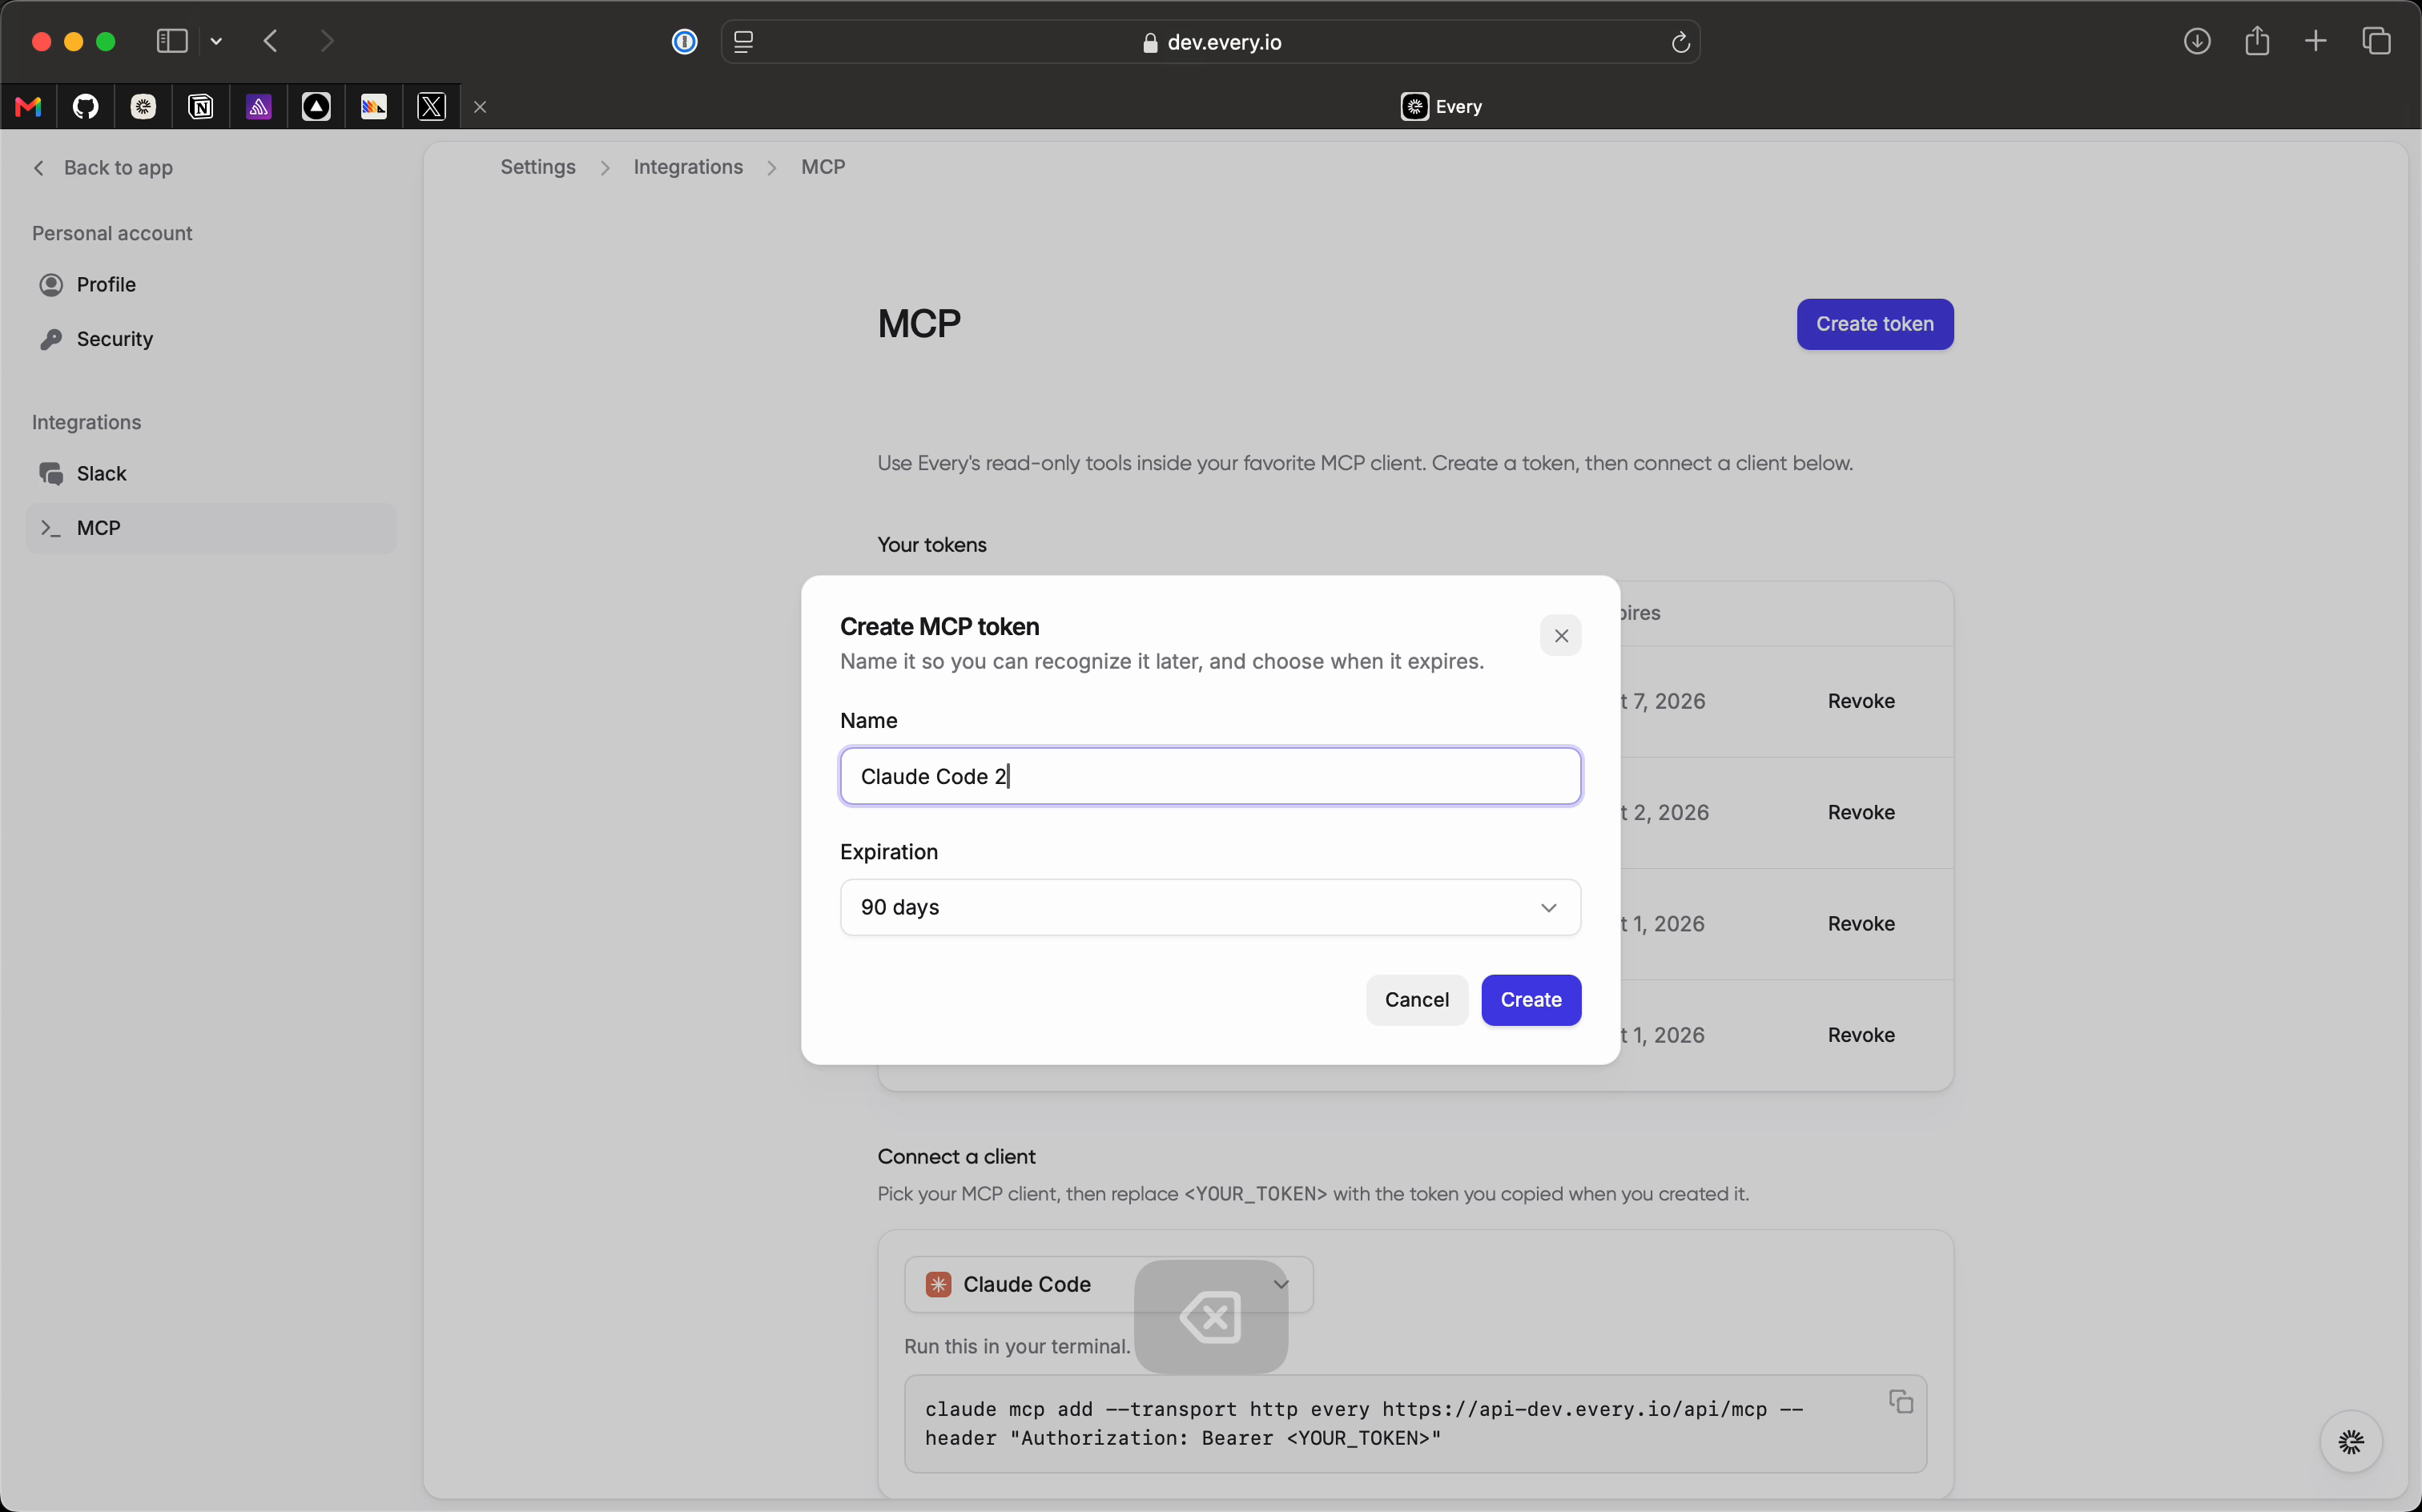Toggle the Safari sidebar
Image resolution: width=2422 pixels, height=1512 pixels.
click(x=172, y=41)
